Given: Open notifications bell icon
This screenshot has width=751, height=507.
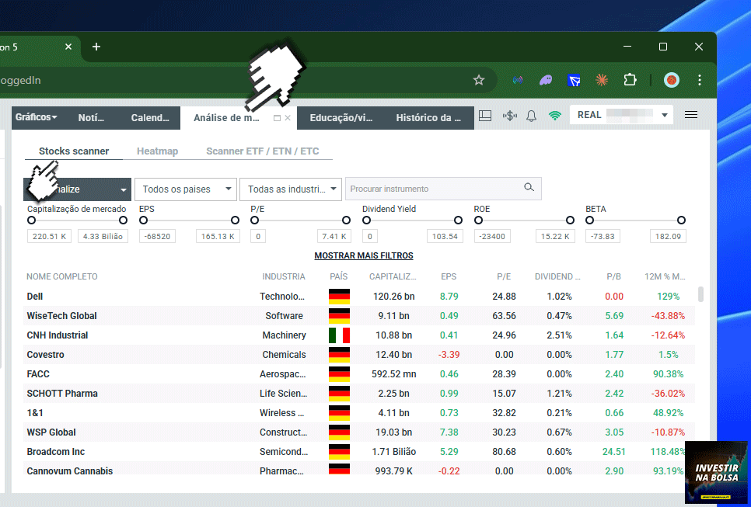Looking at the screenshot, I should click(531, 116).
